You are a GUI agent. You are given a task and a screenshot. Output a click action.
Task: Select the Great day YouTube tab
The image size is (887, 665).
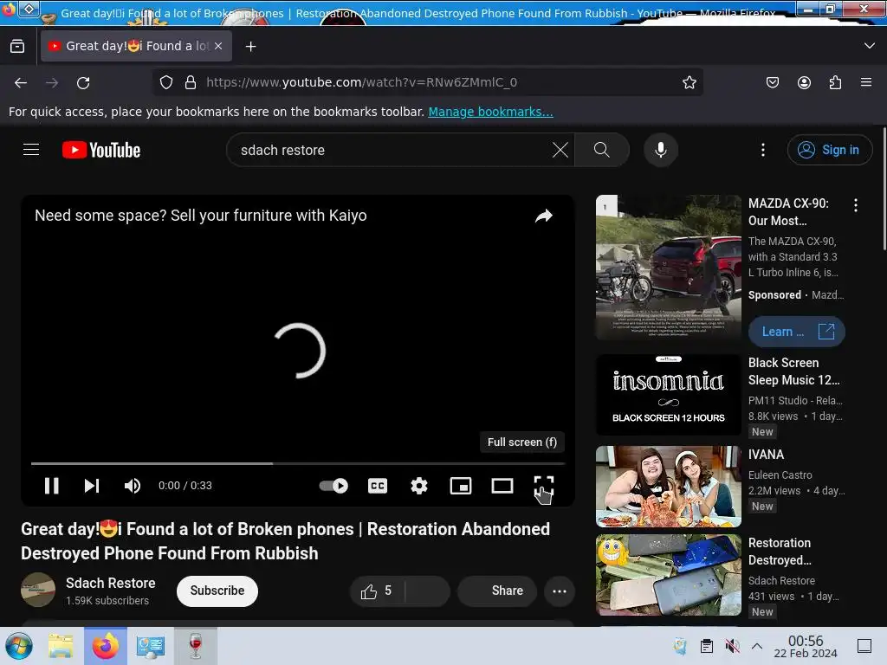136,46
